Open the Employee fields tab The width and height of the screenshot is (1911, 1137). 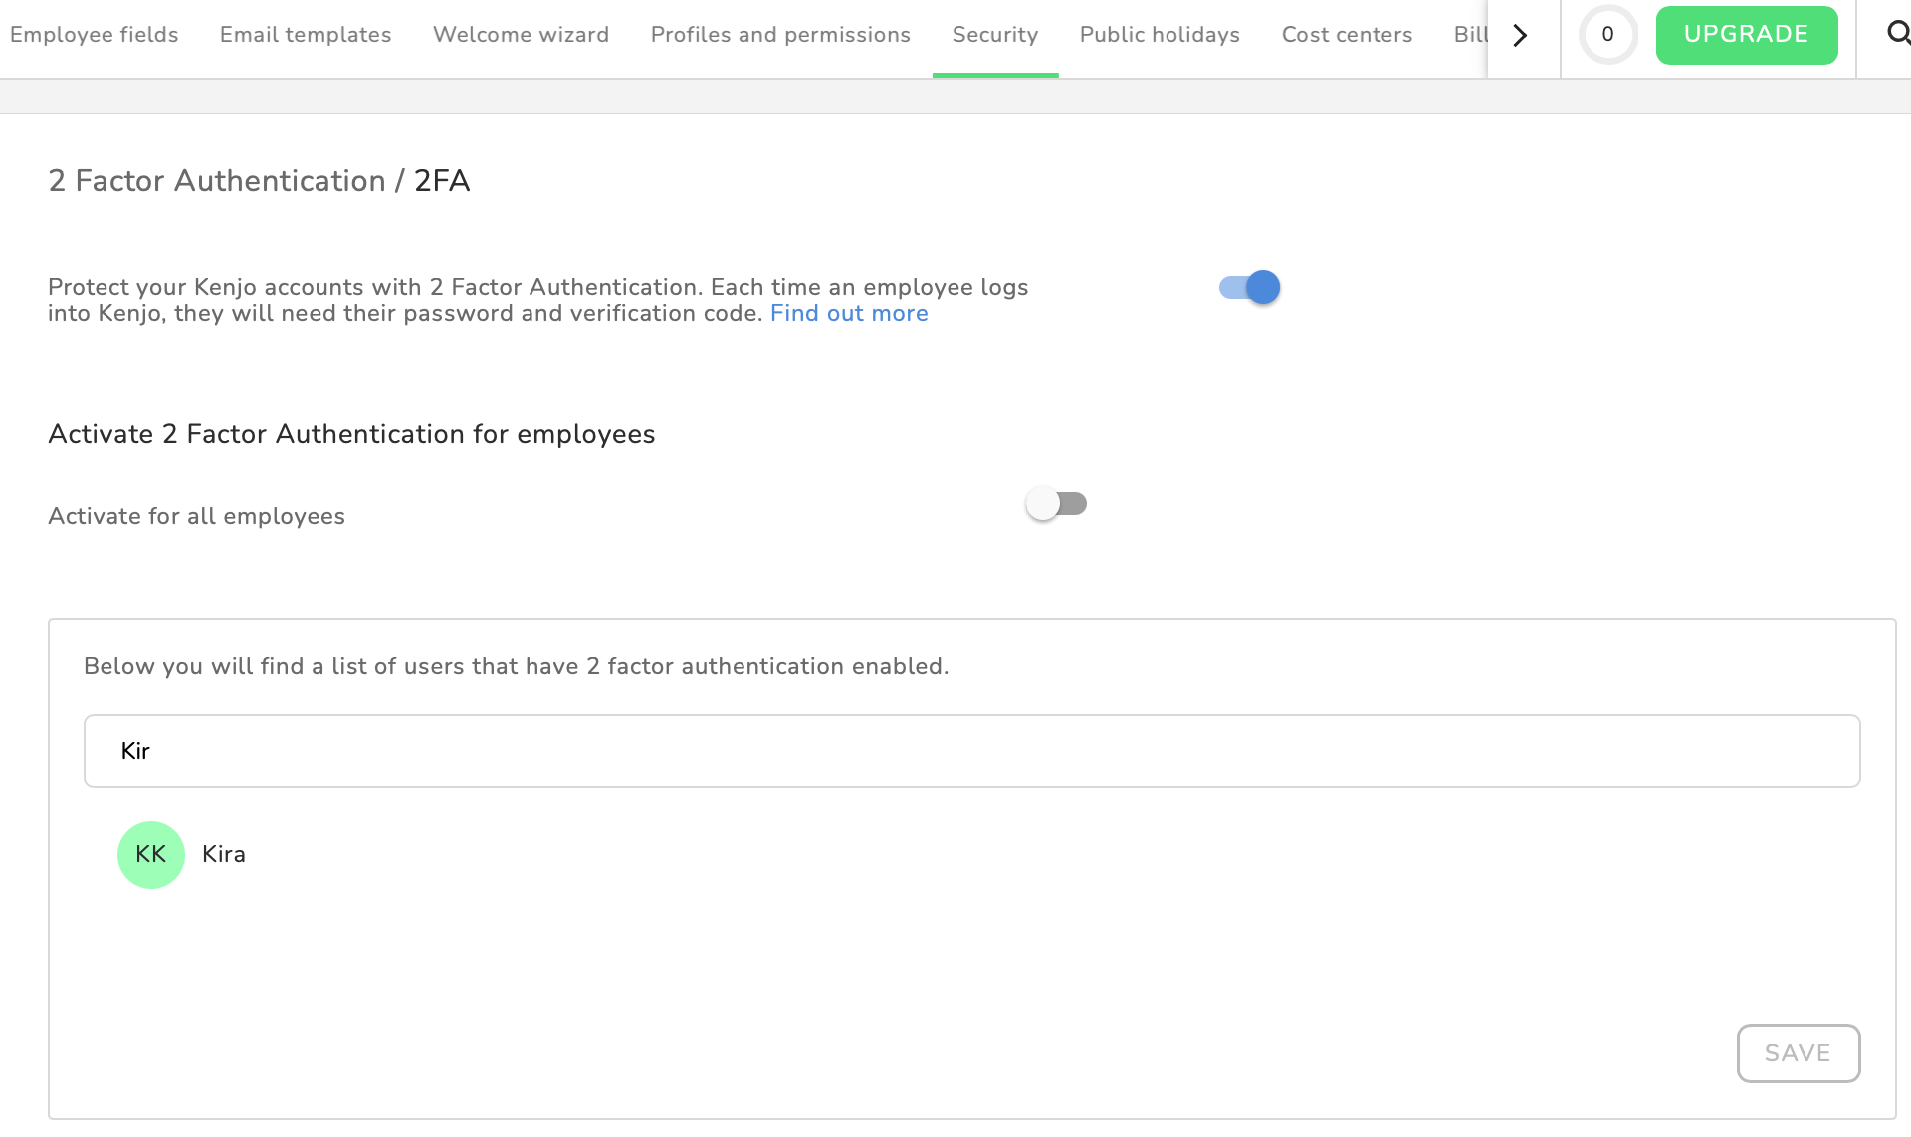94,35
